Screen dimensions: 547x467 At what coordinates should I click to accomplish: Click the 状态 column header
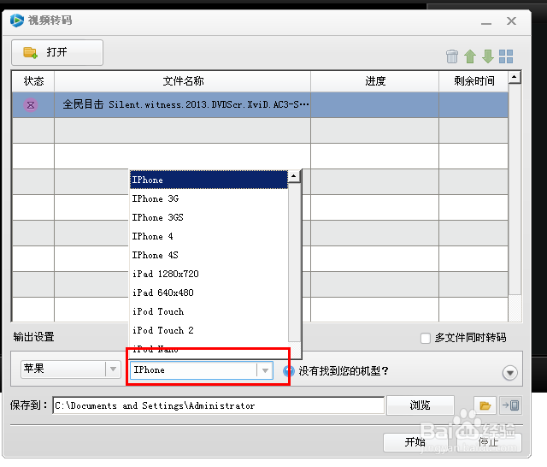click(33, 81)
